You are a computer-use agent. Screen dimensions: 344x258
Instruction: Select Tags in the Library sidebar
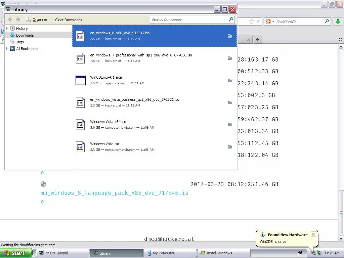(x=20, y=42)
